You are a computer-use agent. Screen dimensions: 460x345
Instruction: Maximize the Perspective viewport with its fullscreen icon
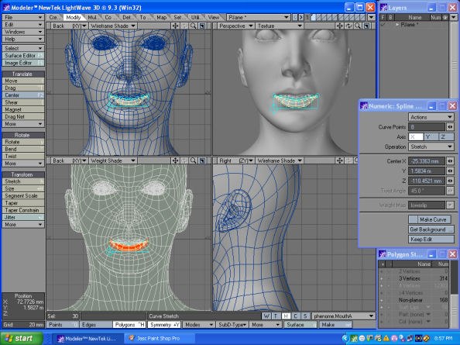(x=367, y=26)
